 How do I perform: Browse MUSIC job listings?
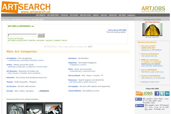point(65,40)
